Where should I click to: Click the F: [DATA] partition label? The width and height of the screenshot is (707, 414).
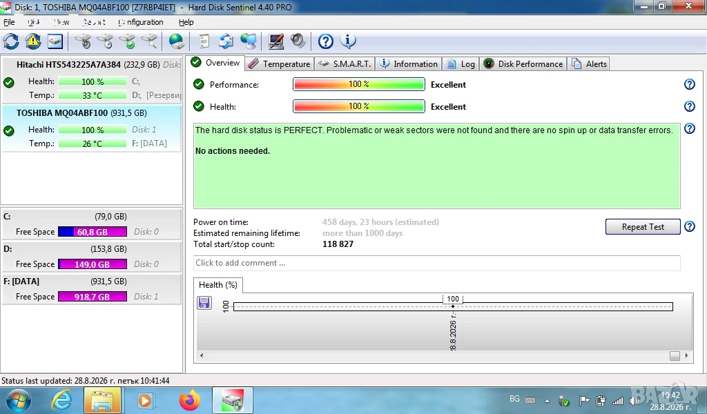21,281
